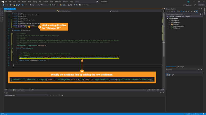206x115 pixels.
Task: Click the ADMIN button
Action: click(201, 5)
